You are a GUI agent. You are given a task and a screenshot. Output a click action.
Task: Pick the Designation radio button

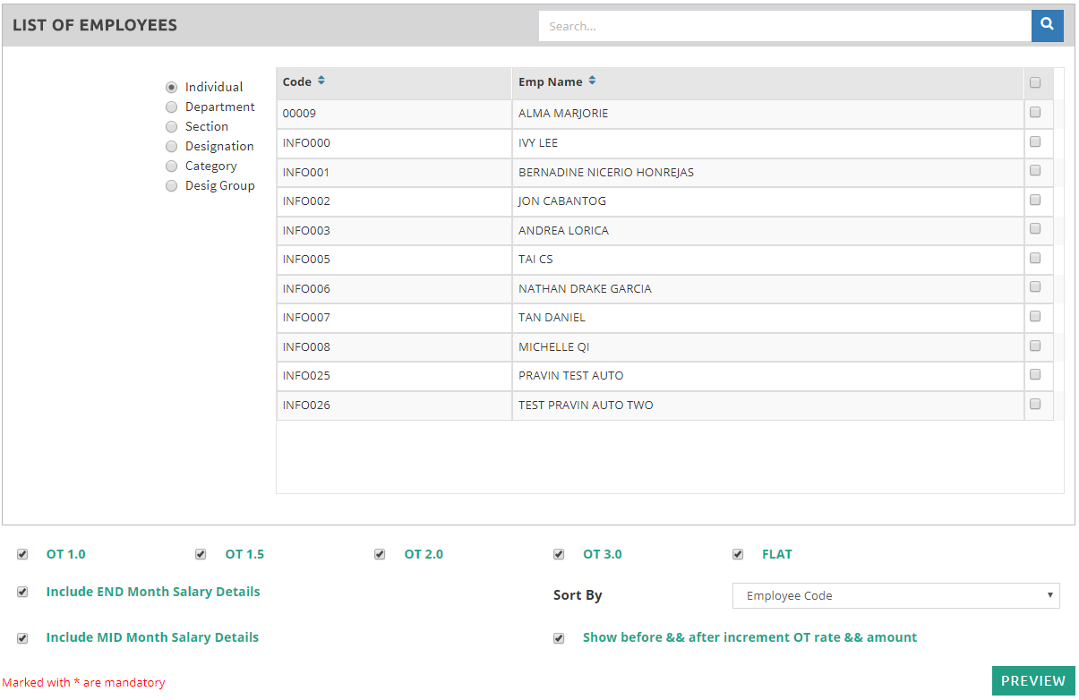[x=172, y=147]
